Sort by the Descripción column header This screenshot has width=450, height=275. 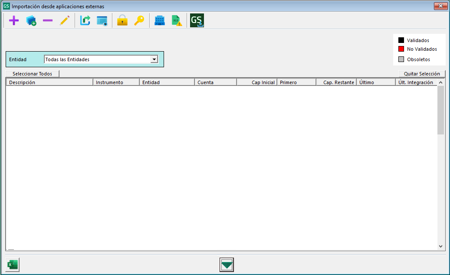[x=49, y=82]
